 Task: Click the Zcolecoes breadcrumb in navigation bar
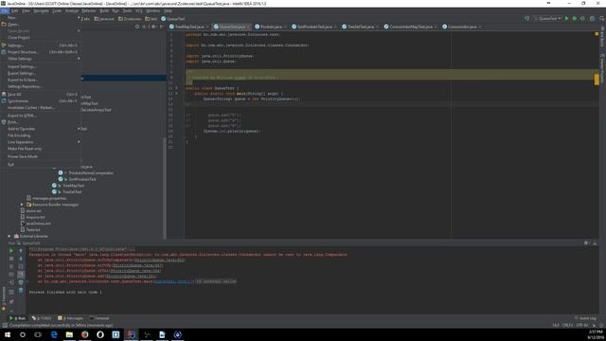point(130,19)
